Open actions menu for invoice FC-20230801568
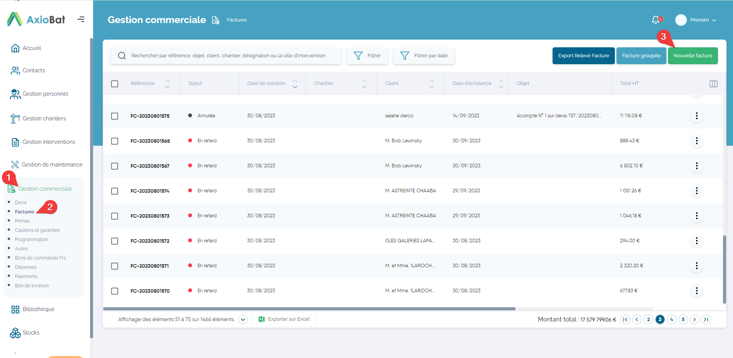 696,141
